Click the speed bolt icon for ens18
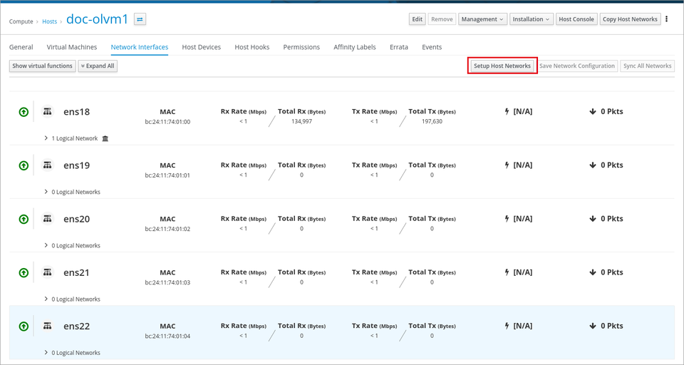The height and width of the screenshot is (365, 684). pos(507,111)
